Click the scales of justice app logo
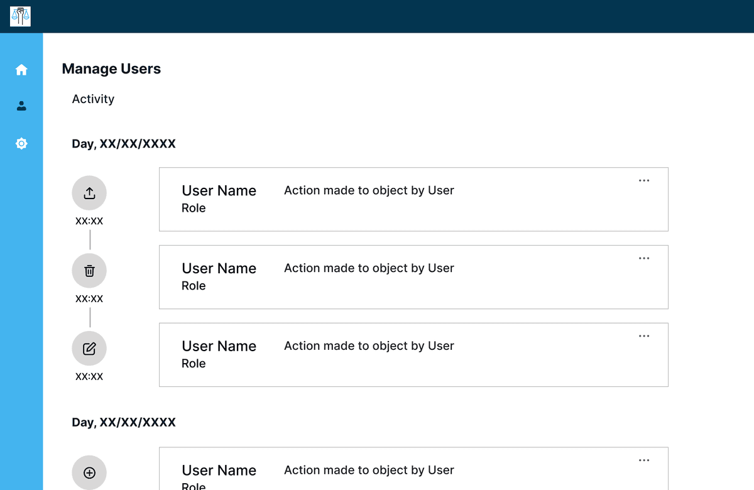Viewport: 754px width, 490px height. [x=20, y=16]
